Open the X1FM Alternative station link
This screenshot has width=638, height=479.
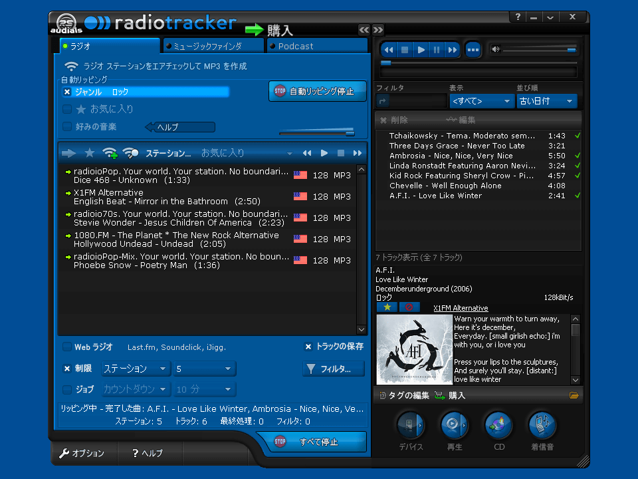pos(461,308)
